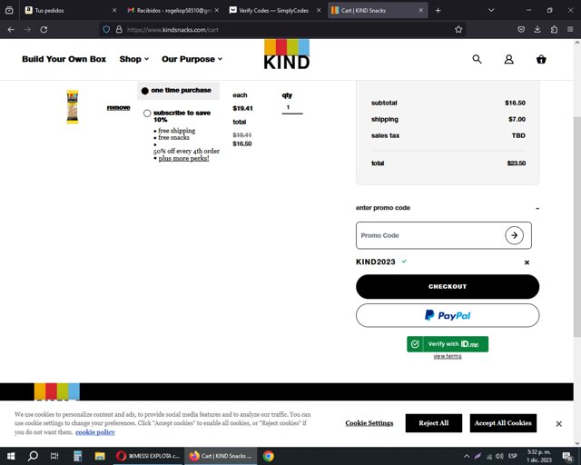Expand the Our Purpose menu
This screenshot has width=581, height=465.
point(192,59)
